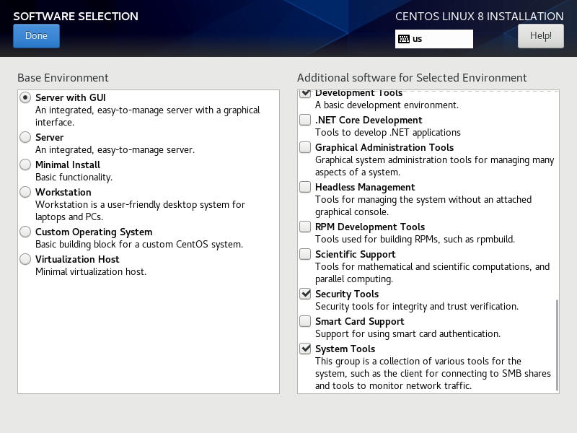Disable the System Tools checkbox
This screenshot has height=433, width=577.
click(305, 349)
